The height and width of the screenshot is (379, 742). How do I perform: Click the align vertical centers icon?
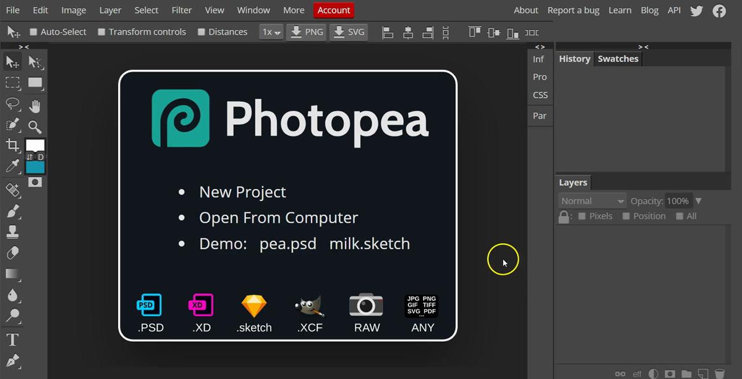(493, 32)
